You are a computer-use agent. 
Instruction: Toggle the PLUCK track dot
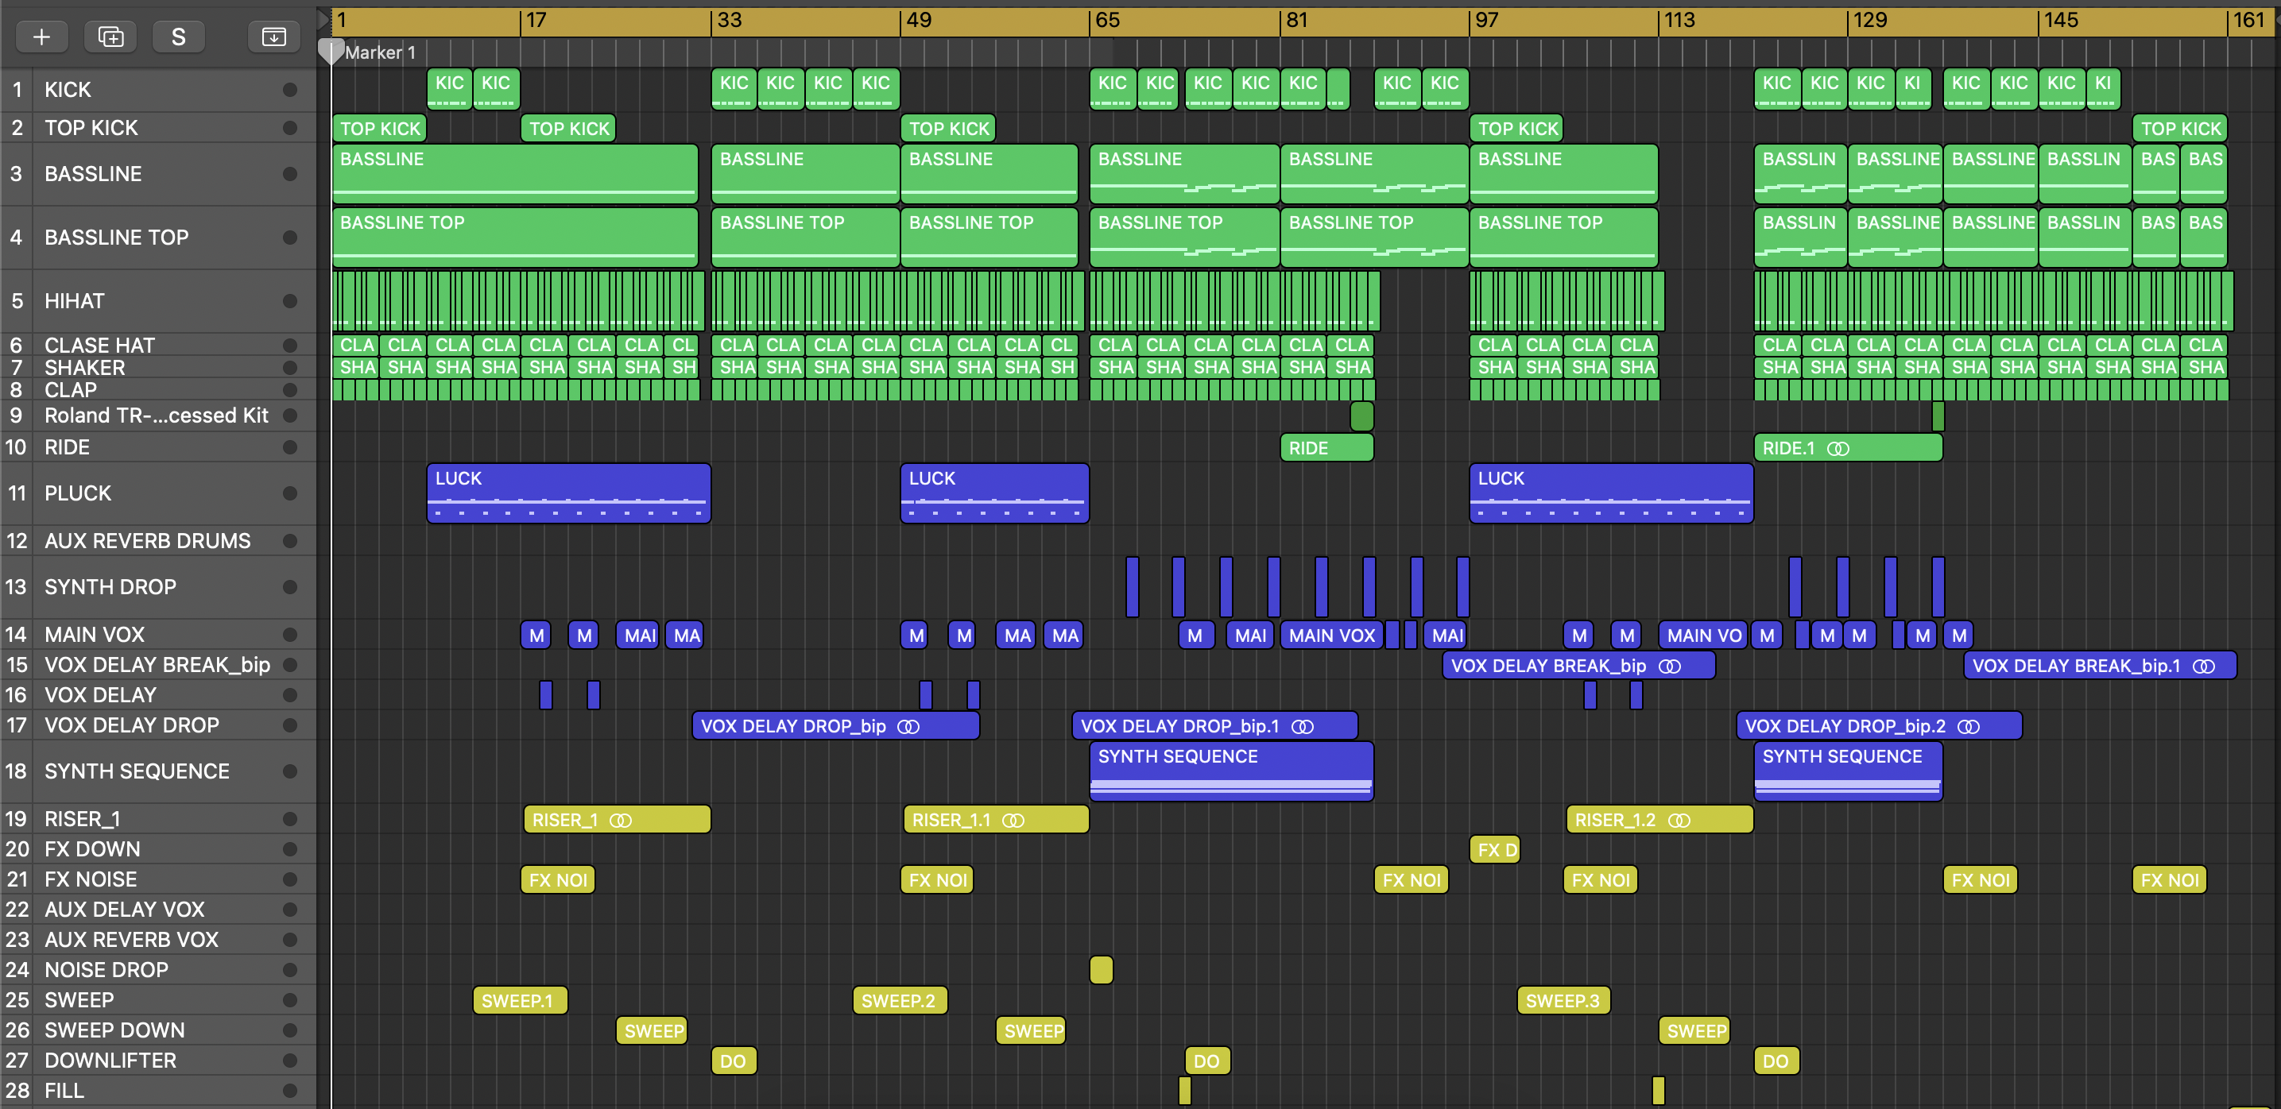(x=289, y=493)
